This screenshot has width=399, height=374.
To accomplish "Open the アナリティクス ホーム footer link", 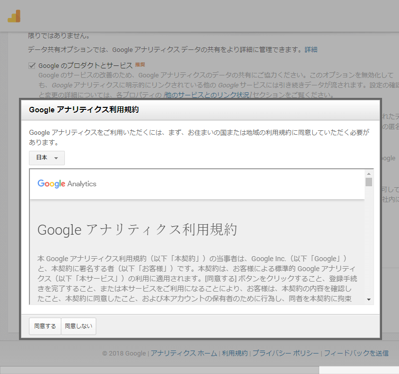I will pyautogui.click(x=184, y=353).
